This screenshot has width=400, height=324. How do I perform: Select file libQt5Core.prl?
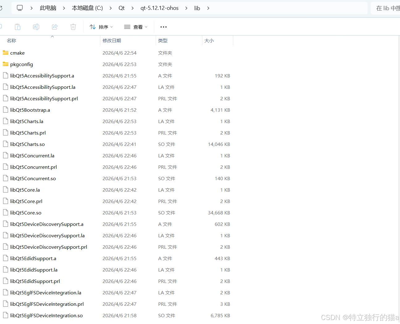pyautogui.click(x=26, y=201)
